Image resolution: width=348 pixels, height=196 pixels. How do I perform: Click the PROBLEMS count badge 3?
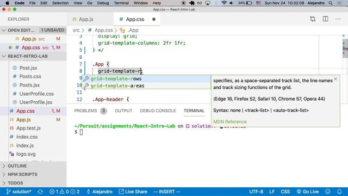(x=103, y=111)
